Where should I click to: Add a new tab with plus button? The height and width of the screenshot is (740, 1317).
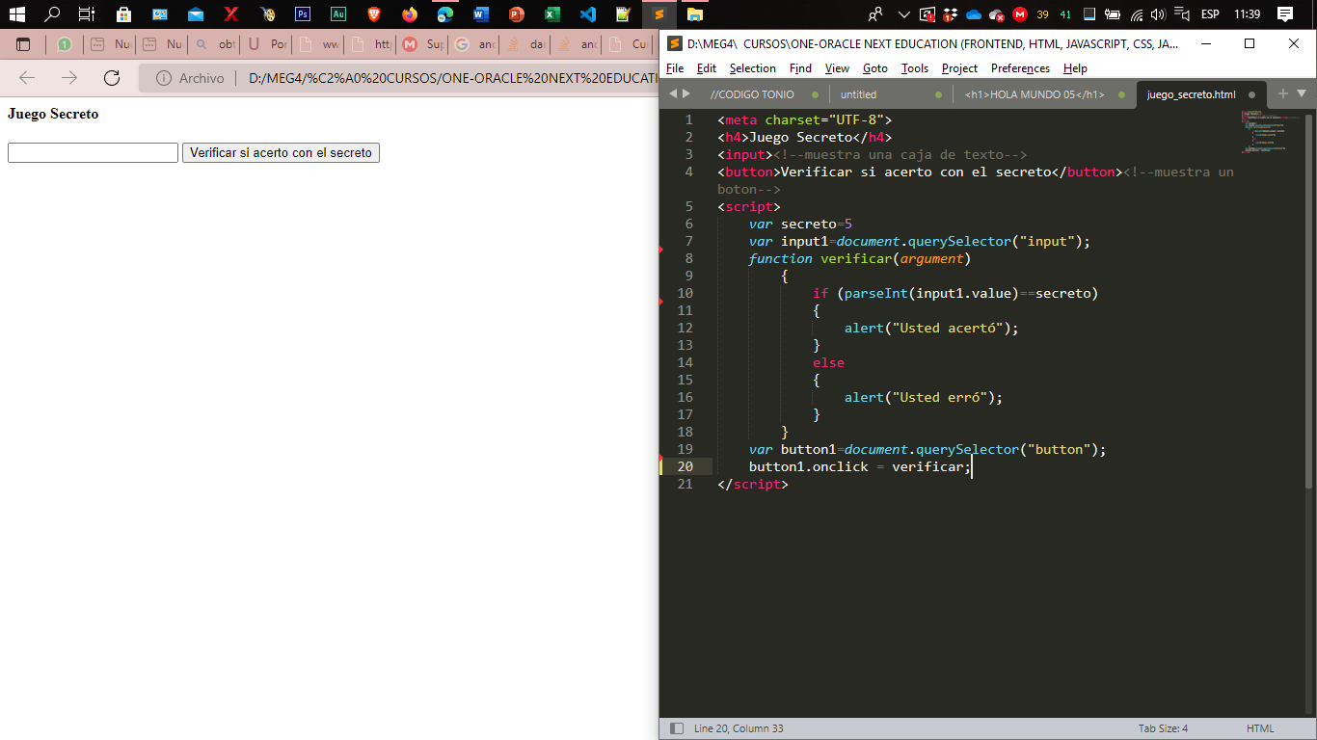(1282, 93)
